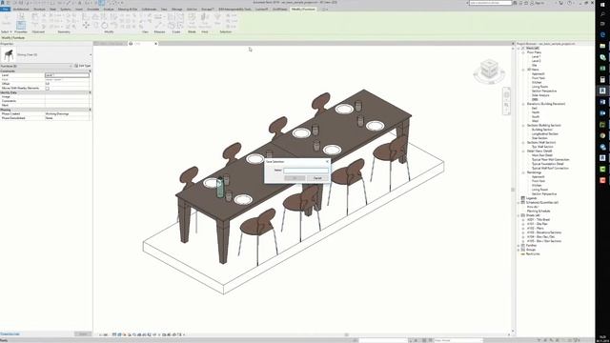The image size is (610, 343).
Task: Open the File tab
Action: (x=6, y=9)
